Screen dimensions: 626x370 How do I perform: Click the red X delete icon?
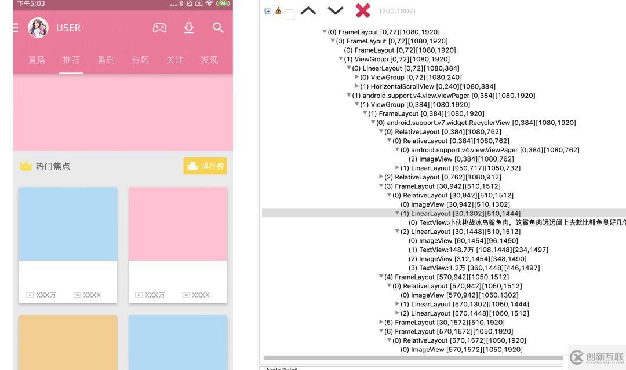click(362, 11)
